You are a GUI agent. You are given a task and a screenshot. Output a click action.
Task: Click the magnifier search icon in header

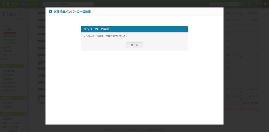pyautogui.click(x=97, y=4)
